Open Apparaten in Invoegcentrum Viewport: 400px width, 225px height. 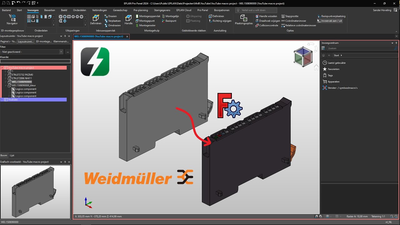tap(331, 82)
